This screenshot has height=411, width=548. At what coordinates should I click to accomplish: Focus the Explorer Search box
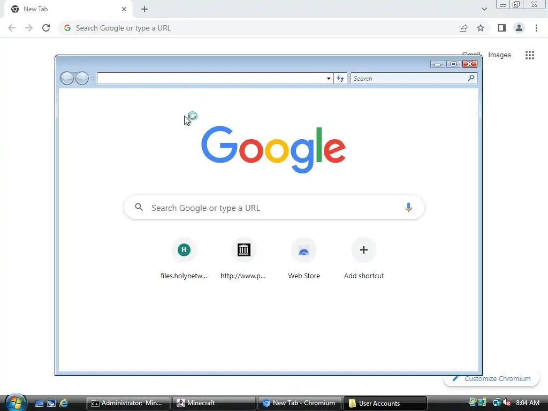pyautogui.click(x=409, y=78)
